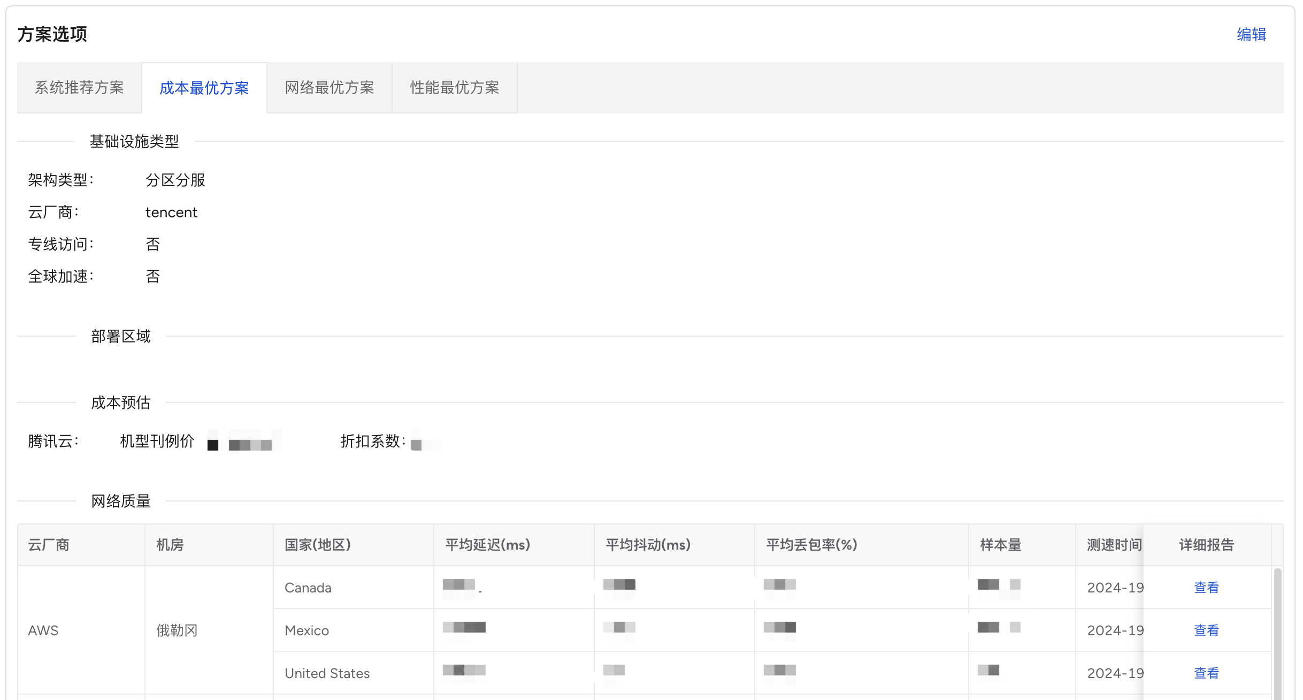Switch to 性能最优方案 tab

point(455,88)
